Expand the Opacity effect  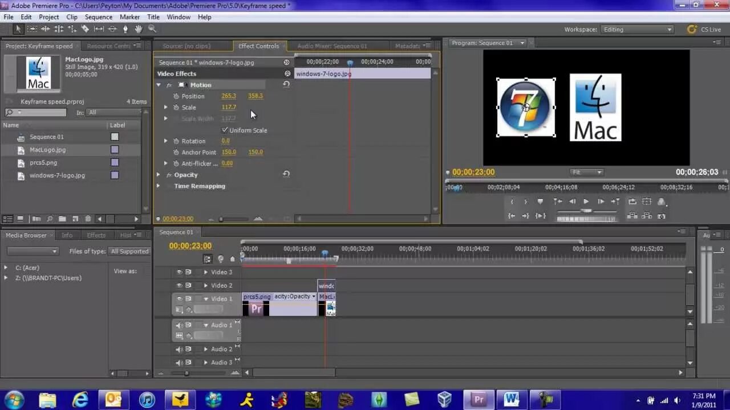point(159,175)
